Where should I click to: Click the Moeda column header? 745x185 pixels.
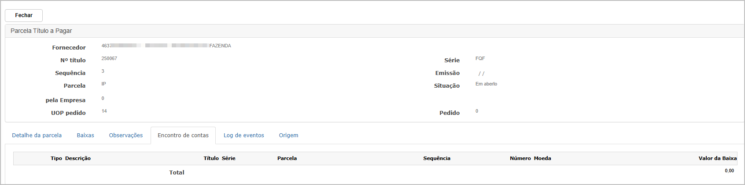click(542, 158)
